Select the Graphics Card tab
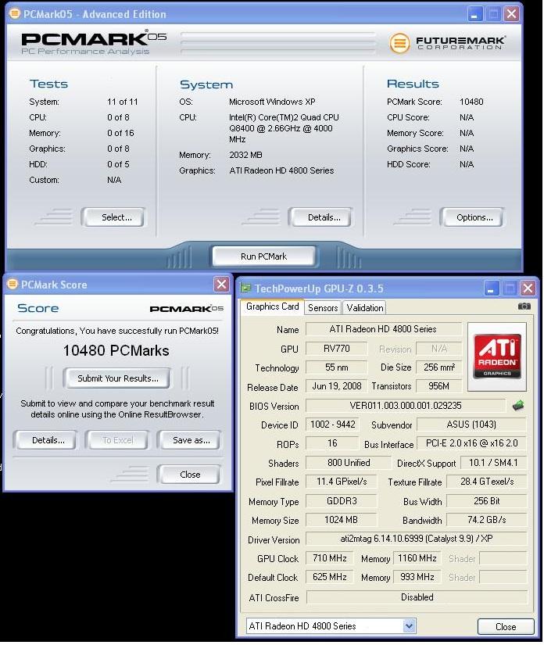The width and height of the screenshot is (544, 645). (x=273, y=307)
